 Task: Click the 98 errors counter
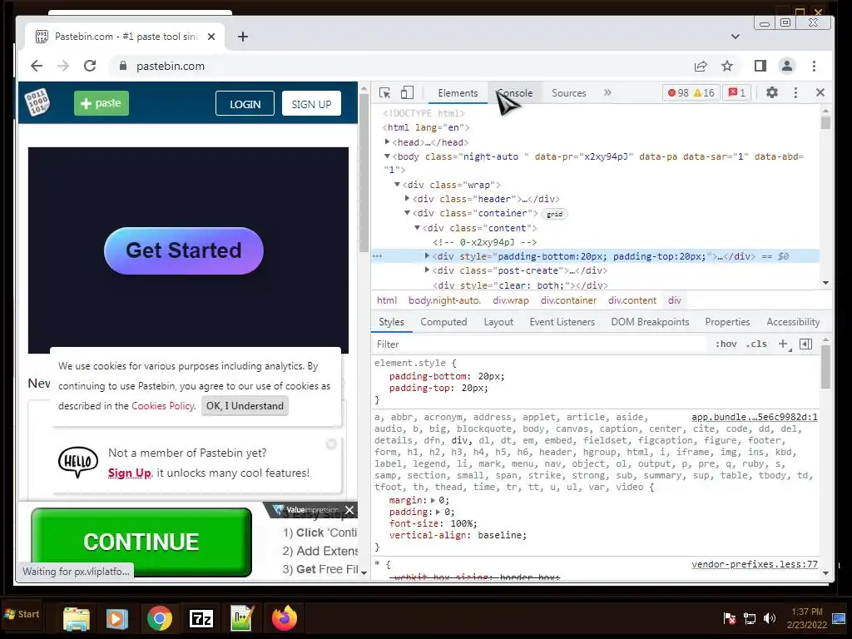(x=678, y=93)
